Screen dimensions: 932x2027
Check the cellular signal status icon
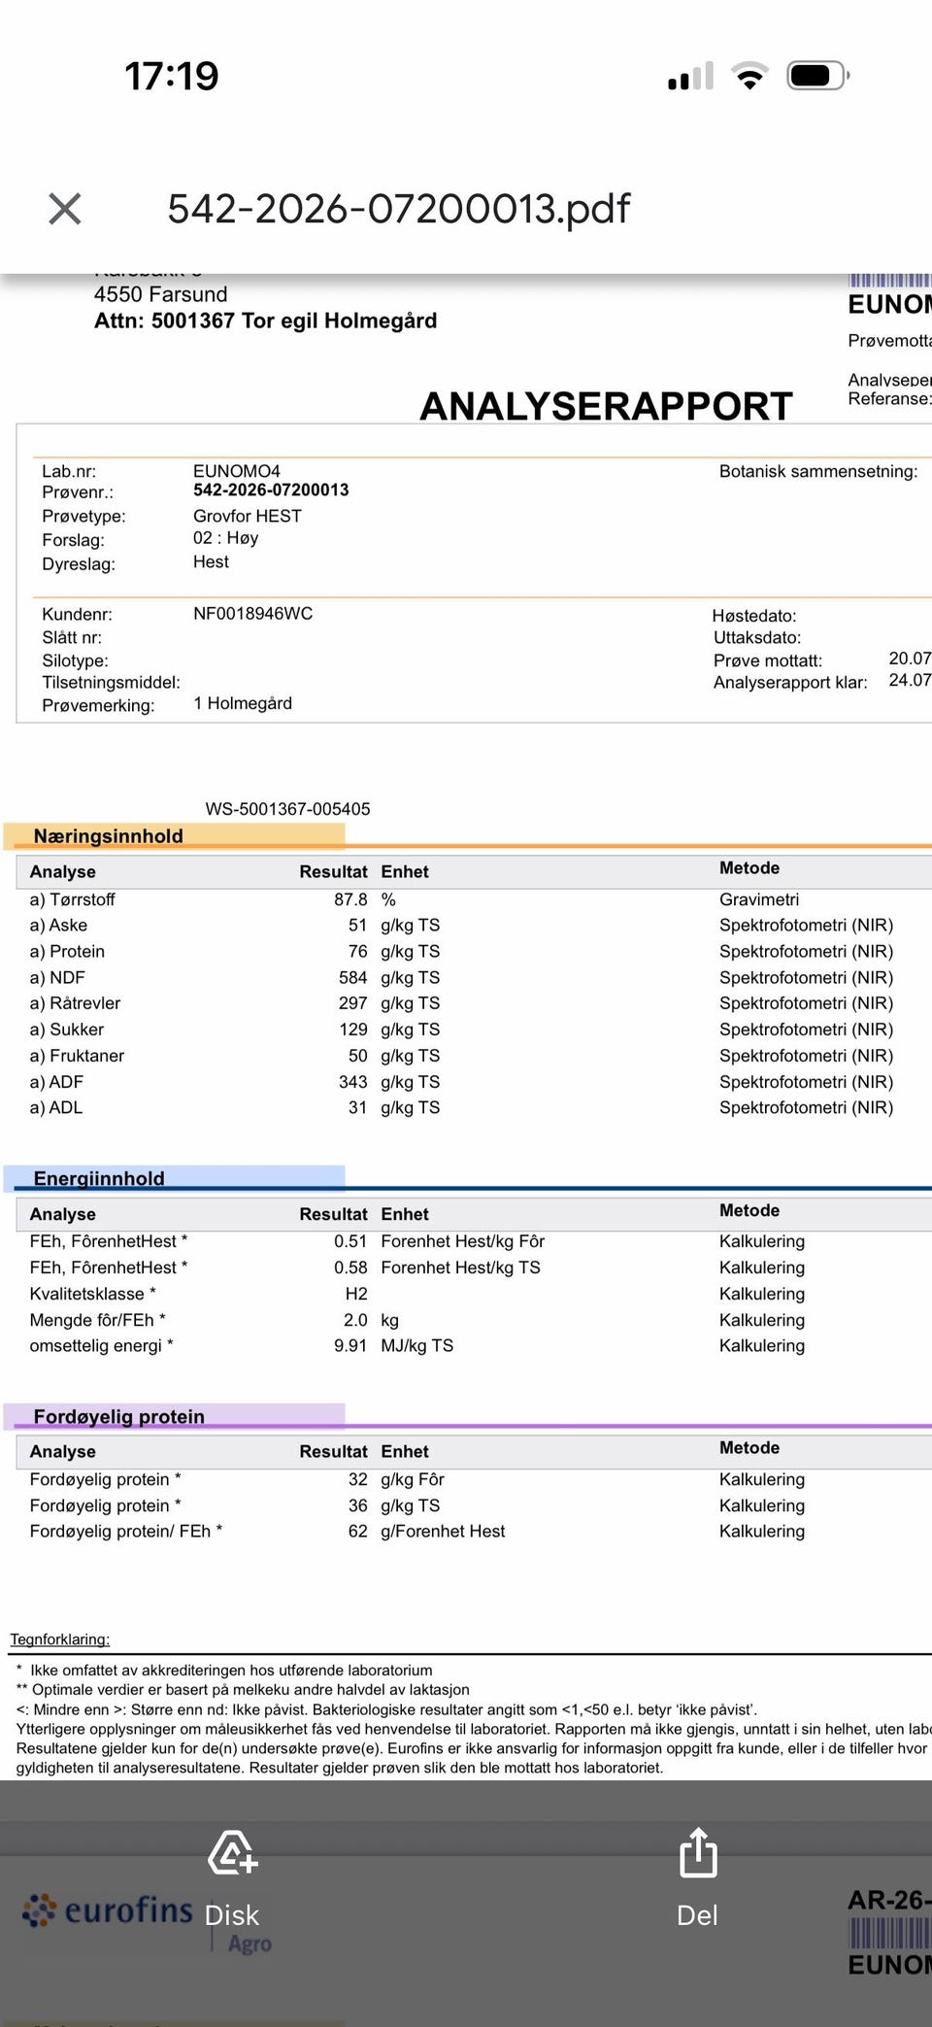coord(690,76)
